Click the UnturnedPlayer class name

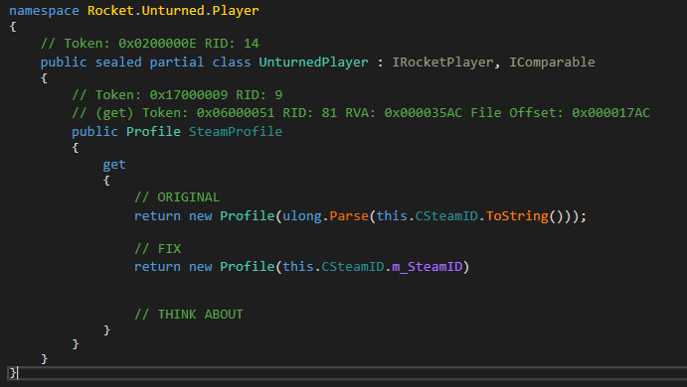click(313, 63)
